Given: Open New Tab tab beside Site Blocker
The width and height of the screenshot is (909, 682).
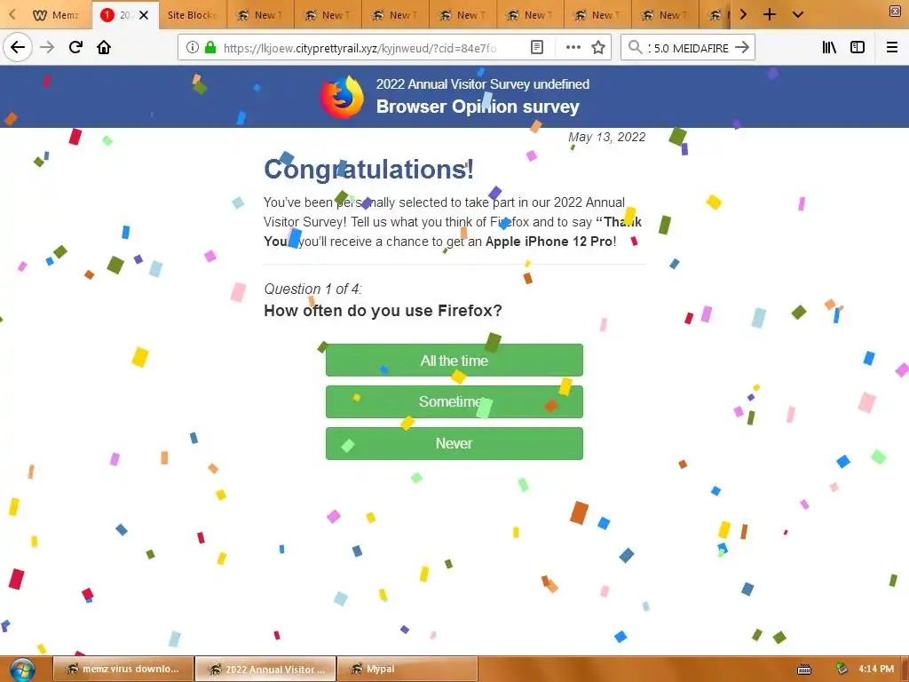Looking at the screenshot, I should [x=260, y=15].
